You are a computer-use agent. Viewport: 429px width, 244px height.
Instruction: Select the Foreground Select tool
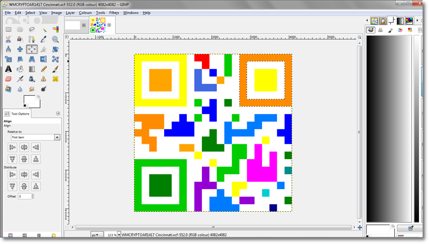pyautogui.click(x=20, y=39)
